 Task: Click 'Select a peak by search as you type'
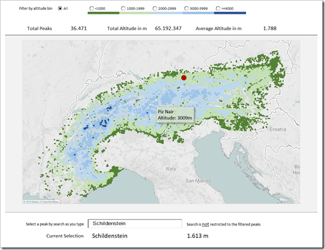pyautogui.click(x=55, y=224)
